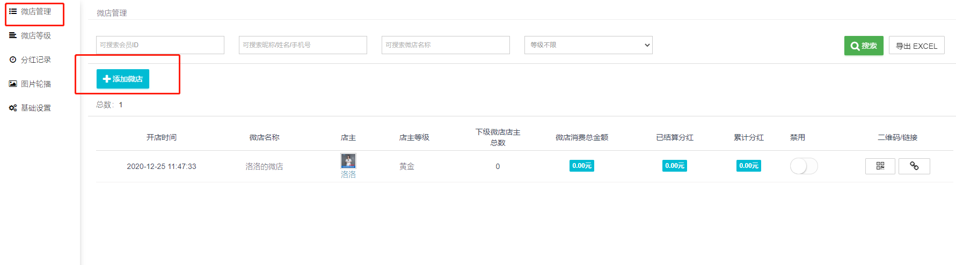The image size is (956, 265).
Task: Click the 黄金 level cell
Action: click(x=407, y=166)
